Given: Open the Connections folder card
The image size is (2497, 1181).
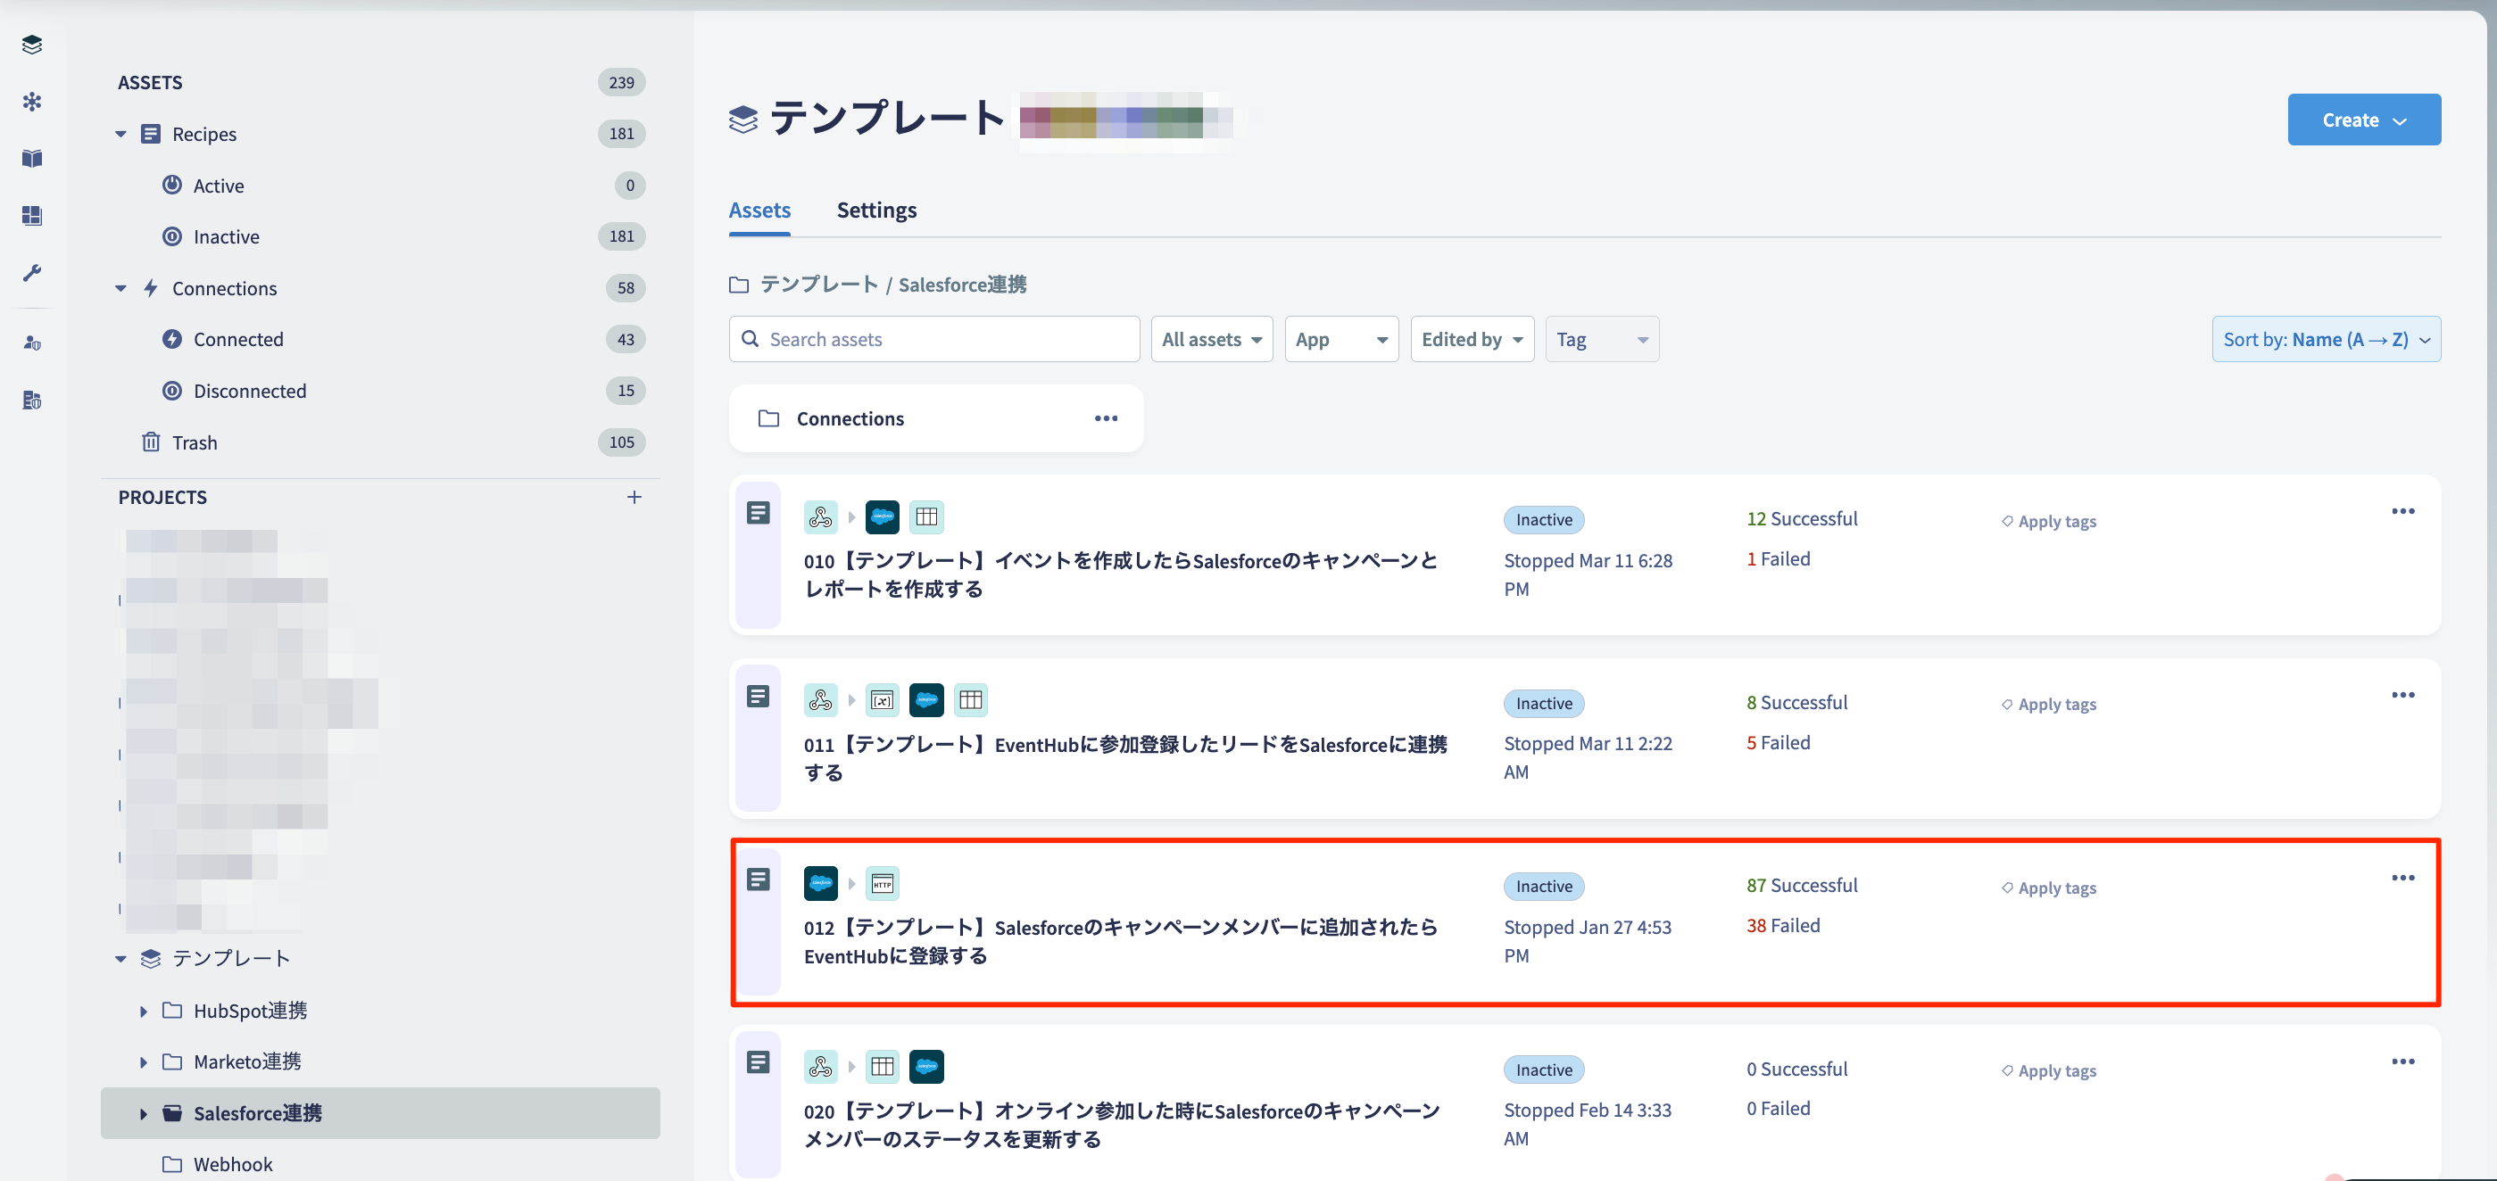Looking at the screenshot, I should [x=935, y=418].
